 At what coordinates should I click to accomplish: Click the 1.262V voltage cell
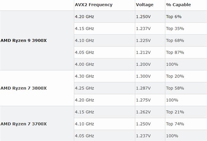(x=143, y=112)
